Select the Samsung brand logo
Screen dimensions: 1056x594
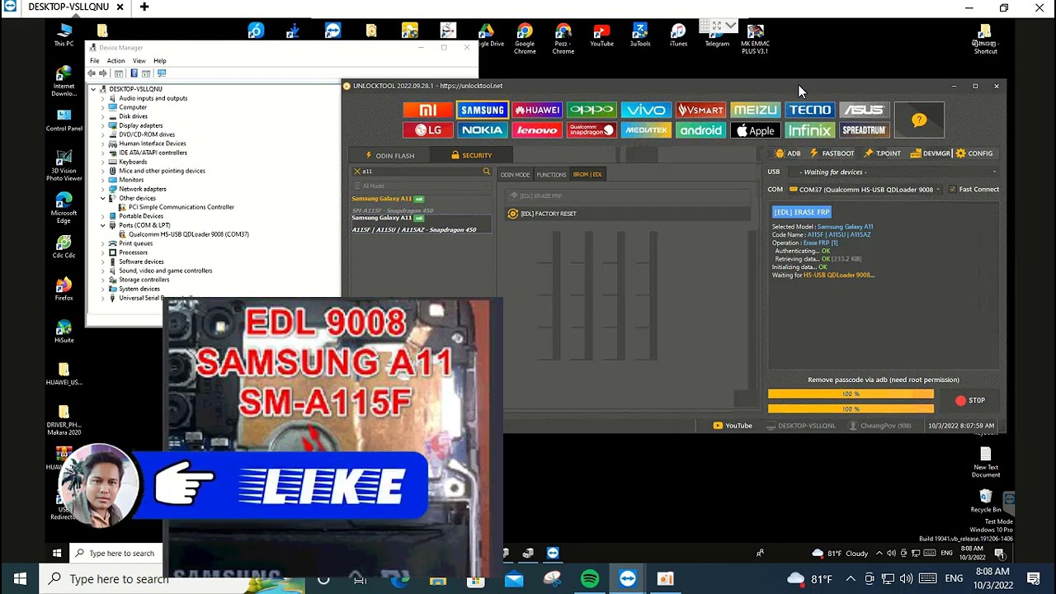point(482,110)
